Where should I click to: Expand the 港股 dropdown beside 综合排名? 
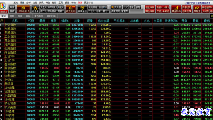pos(61,11)
